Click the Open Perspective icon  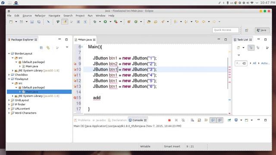[x=247, y=31]
